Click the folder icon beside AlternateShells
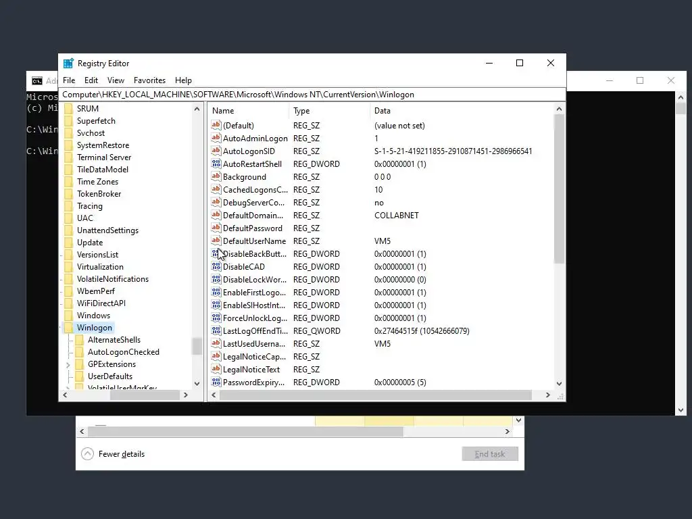The height and width of the screenshot is (519, 692). [80, 340]
